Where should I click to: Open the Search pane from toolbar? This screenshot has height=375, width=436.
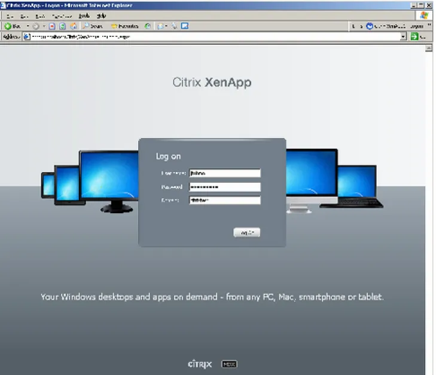point(93,26)
